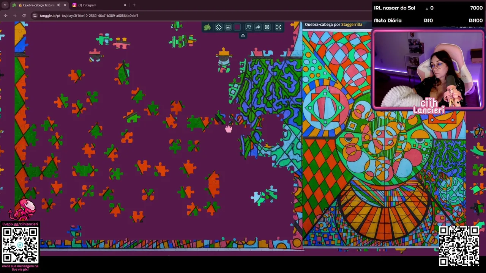
Task: Open puzzle settings gear
Action: 267,27
